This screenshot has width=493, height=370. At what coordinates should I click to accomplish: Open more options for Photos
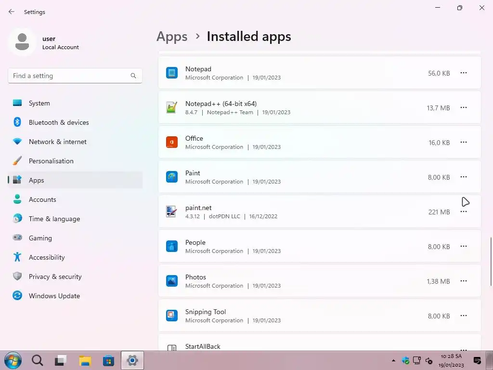[464, 281]
